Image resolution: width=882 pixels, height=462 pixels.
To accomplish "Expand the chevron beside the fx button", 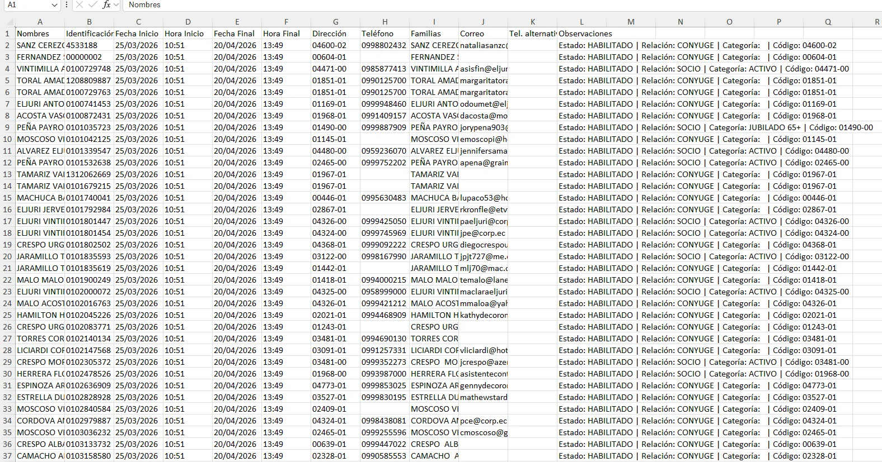I will point(116,5).
